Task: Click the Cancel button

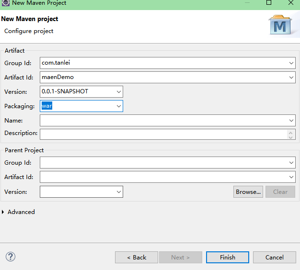Action: (x=275, y=258)
